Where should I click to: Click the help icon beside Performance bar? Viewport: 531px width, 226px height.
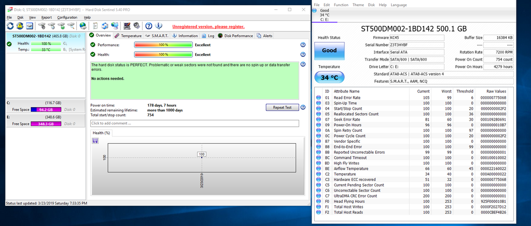[x=302, y=45]
